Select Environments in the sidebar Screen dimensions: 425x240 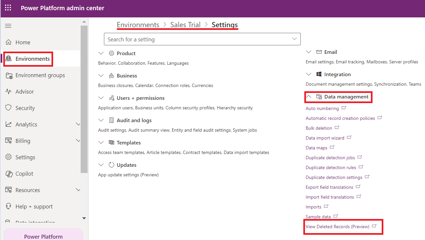click(x=32, y=59)
